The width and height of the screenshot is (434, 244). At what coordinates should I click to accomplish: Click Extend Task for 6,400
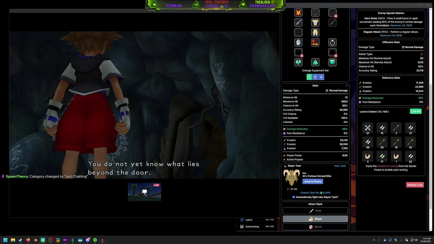[315, 192]
